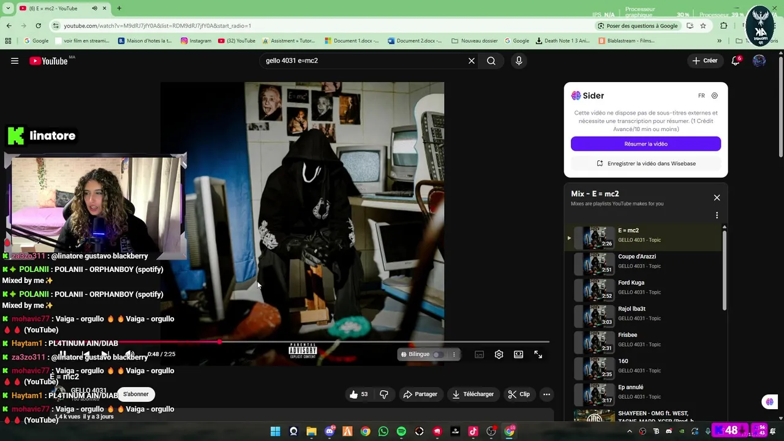The image size is (784, 441).
Task: Open player settings gear
Action: pos(499,355)
